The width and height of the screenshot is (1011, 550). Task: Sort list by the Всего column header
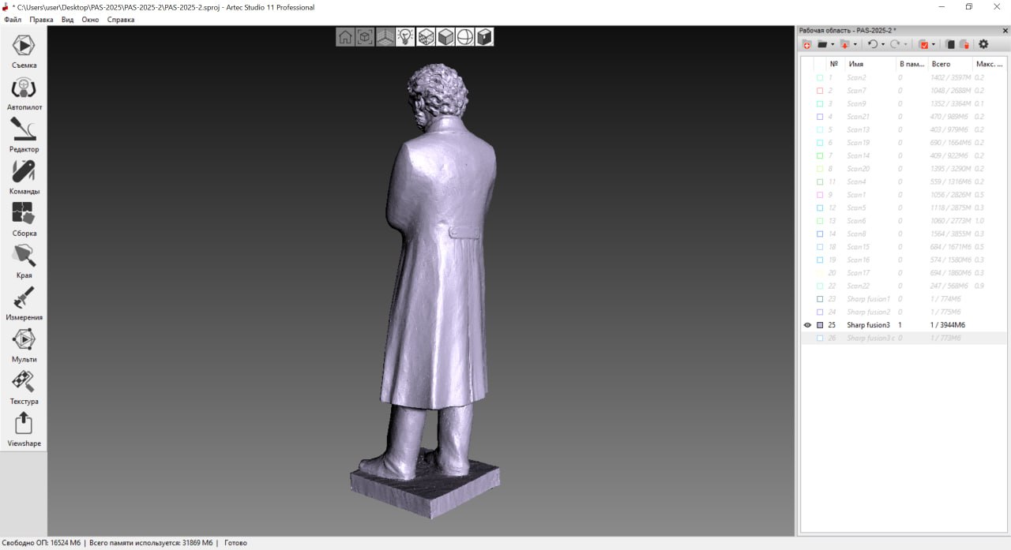[x=950, y=64]
